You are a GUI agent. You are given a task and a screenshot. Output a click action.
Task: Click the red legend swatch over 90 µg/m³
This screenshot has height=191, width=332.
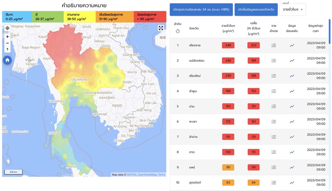tap(150, 17)
